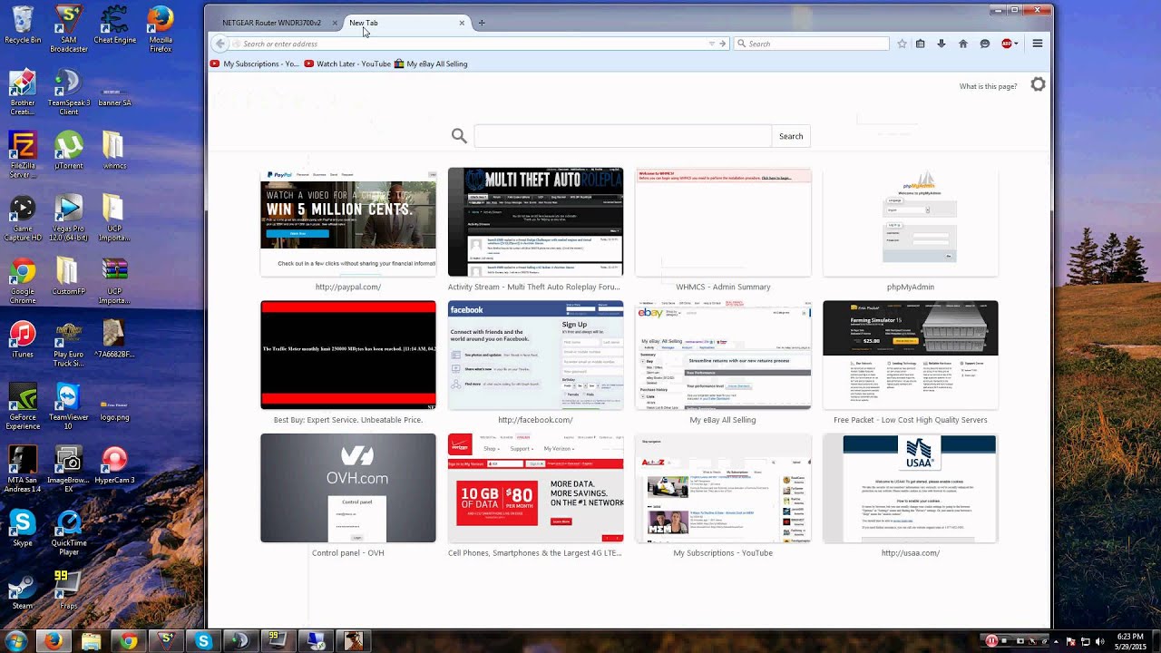Click the Search button on new tab page
Screen dimensions: 1161x653
click(791, 136)
